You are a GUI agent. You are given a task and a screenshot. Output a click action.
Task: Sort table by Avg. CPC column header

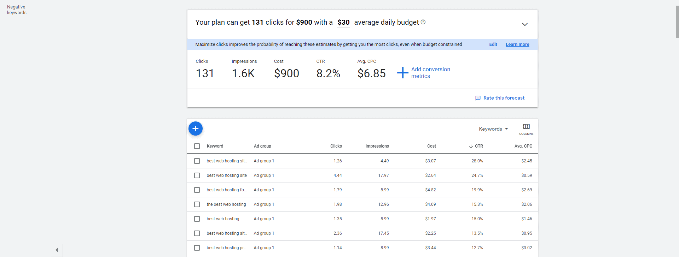[x=523, y=146]
